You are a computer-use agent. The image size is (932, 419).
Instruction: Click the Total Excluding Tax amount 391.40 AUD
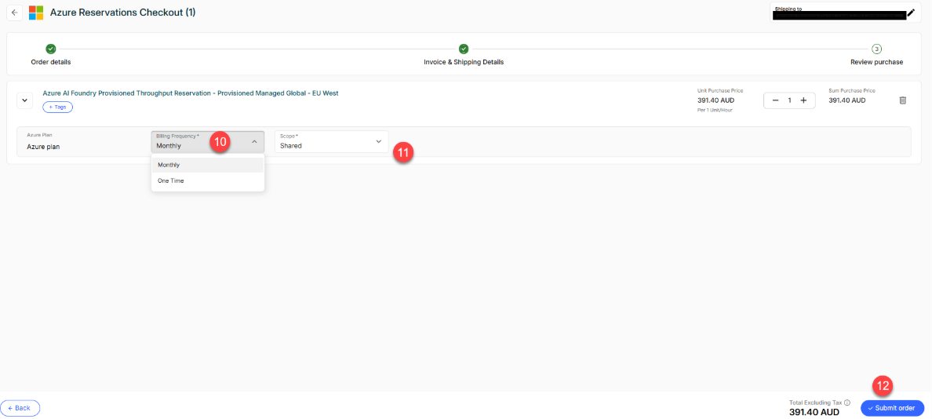click(x=814, y=412)
